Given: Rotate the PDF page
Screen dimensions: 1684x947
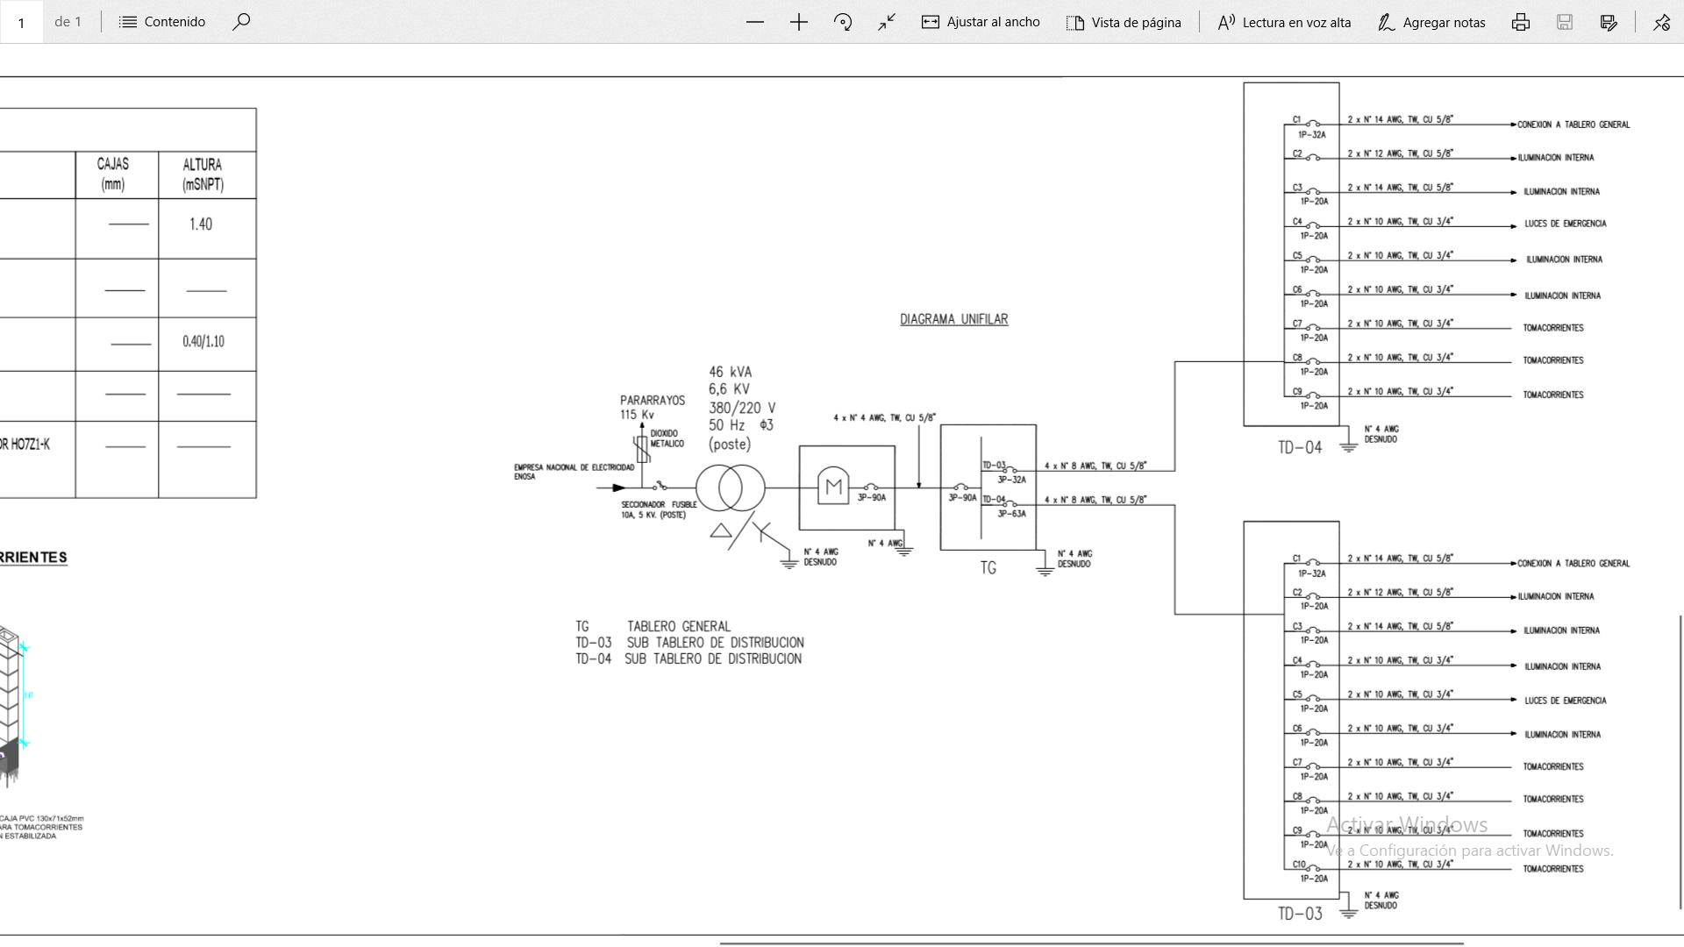Looking at the screenshot, I should pos(843,22).
